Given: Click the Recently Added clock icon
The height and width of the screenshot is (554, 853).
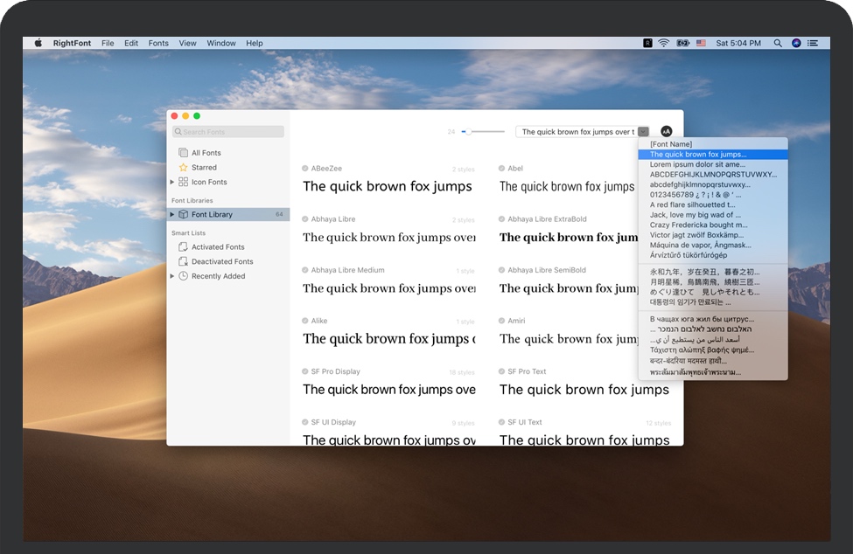Looking at the screenshot, I should coord(183,276).
